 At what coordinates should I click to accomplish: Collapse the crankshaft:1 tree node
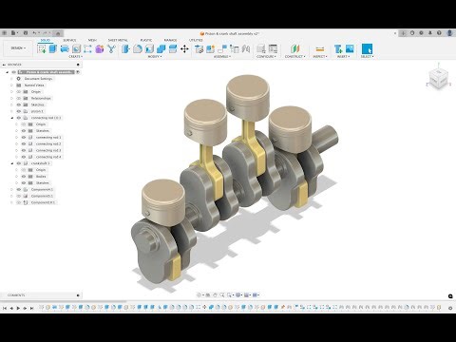point(12,163)
